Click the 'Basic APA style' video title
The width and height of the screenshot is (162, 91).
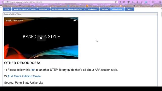click(14, 20)
